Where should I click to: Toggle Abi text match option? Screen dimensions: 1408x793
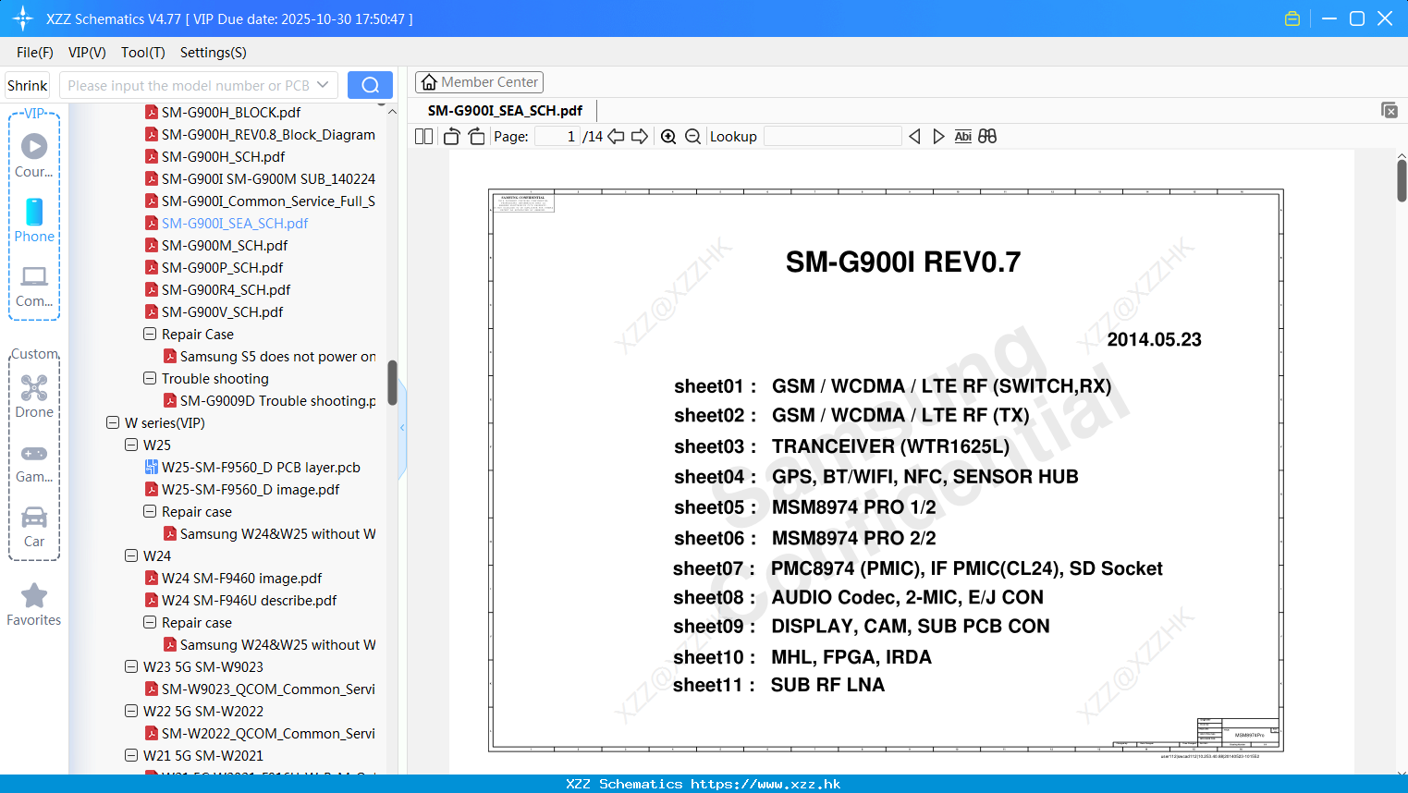(962, 137)
